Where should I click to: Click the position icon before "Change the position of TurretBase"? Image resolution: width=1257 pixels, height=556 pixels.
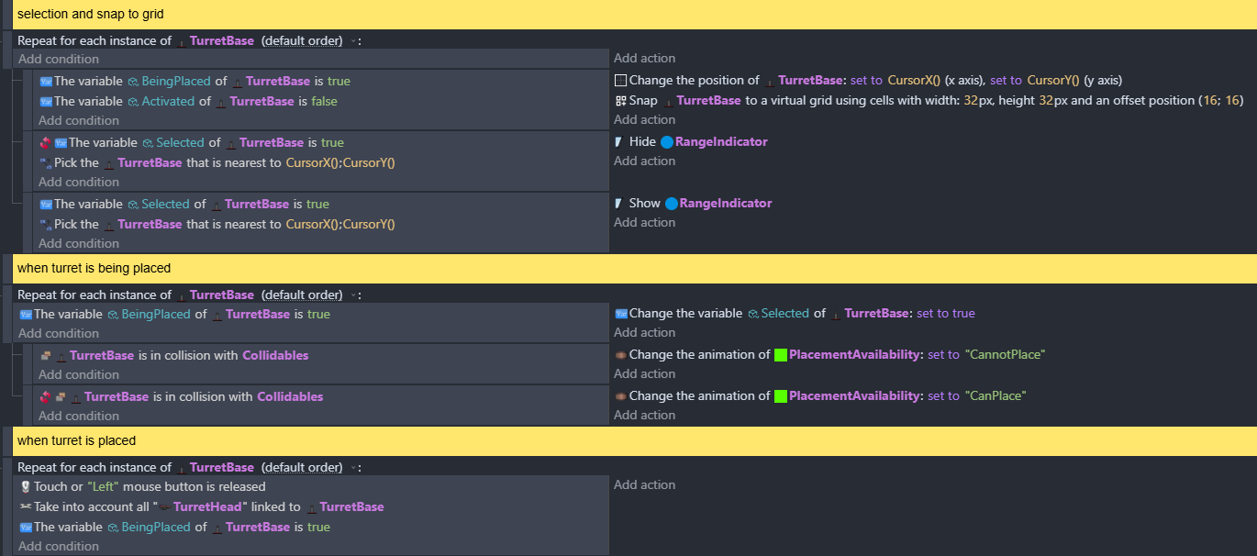(x=621, y=81)
